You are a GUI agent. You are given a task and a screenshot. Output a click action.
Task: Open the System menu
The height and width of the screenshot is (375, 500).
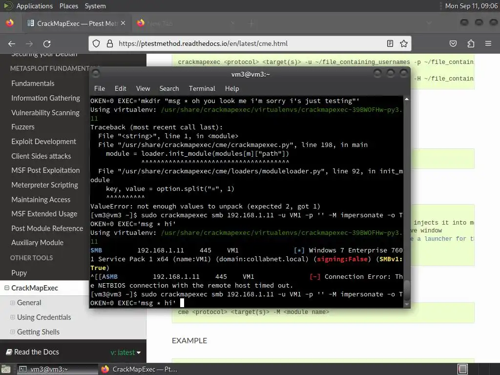click(95, 6)
